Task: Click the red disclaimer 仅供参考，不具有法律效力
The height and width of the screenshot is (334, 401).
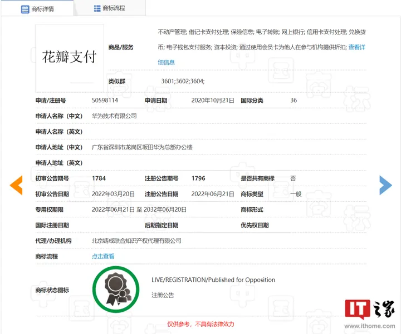Action: [200, 324]
